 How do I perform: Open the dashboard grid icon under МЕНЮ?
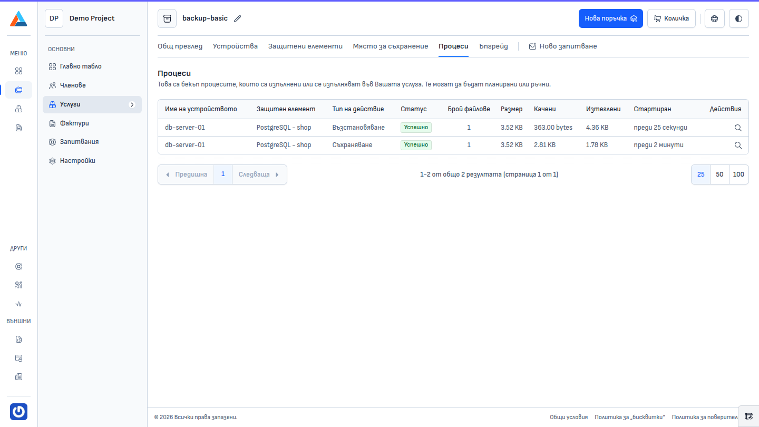[18, 71]
